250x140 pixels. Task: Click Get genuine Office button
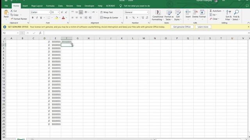click(182, 27)
